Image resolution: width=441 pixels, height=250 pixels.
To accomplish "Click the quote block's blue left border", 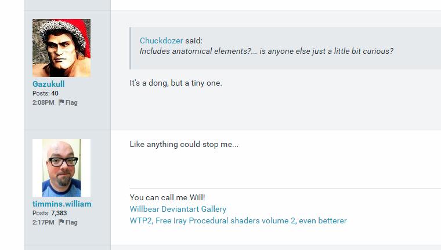I will pyautogui.click(x=131, y=48).
